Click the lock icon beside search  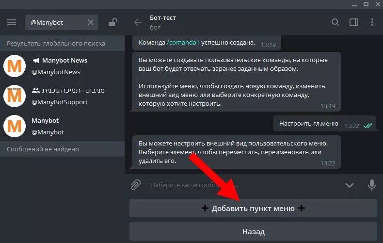[x=112, y=22]
